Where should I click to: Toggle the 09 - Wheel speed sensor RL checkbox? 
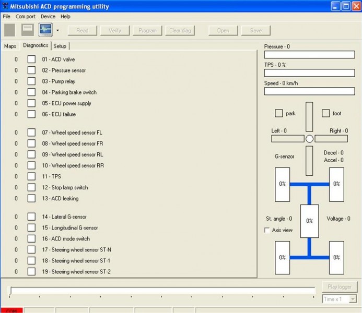31,154
